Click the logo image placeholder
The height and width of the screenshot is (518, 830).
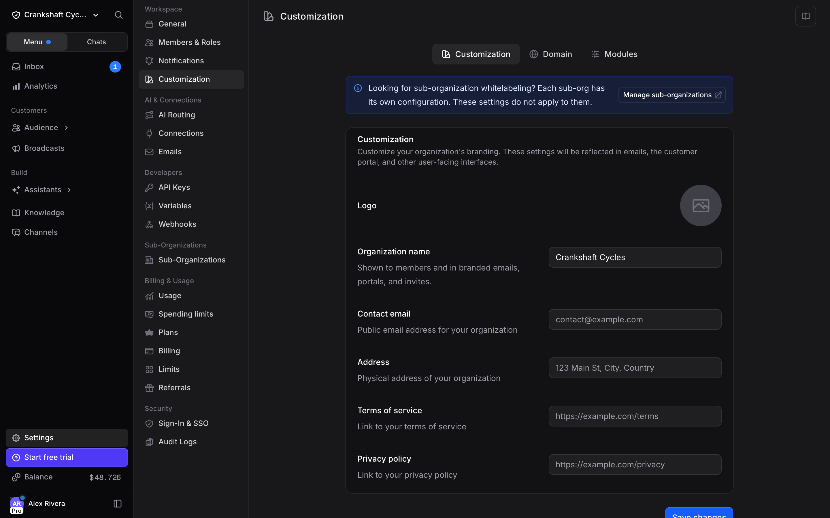click(700, 205)
